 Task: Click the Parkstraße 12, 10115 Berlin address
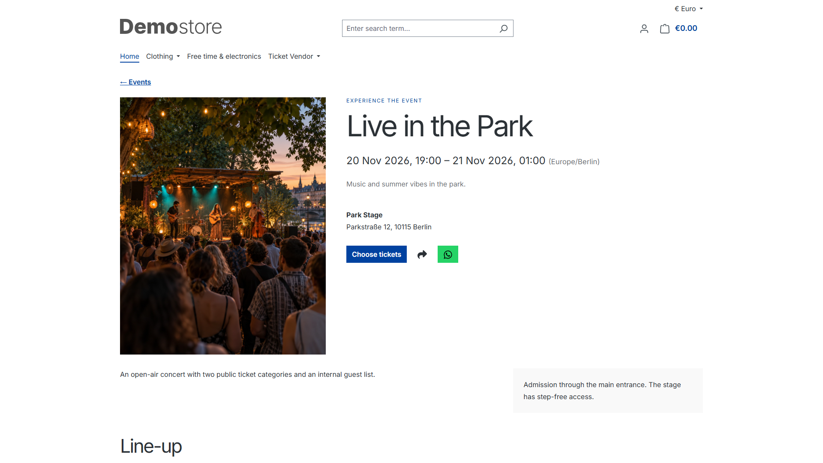tap(389, 227)
